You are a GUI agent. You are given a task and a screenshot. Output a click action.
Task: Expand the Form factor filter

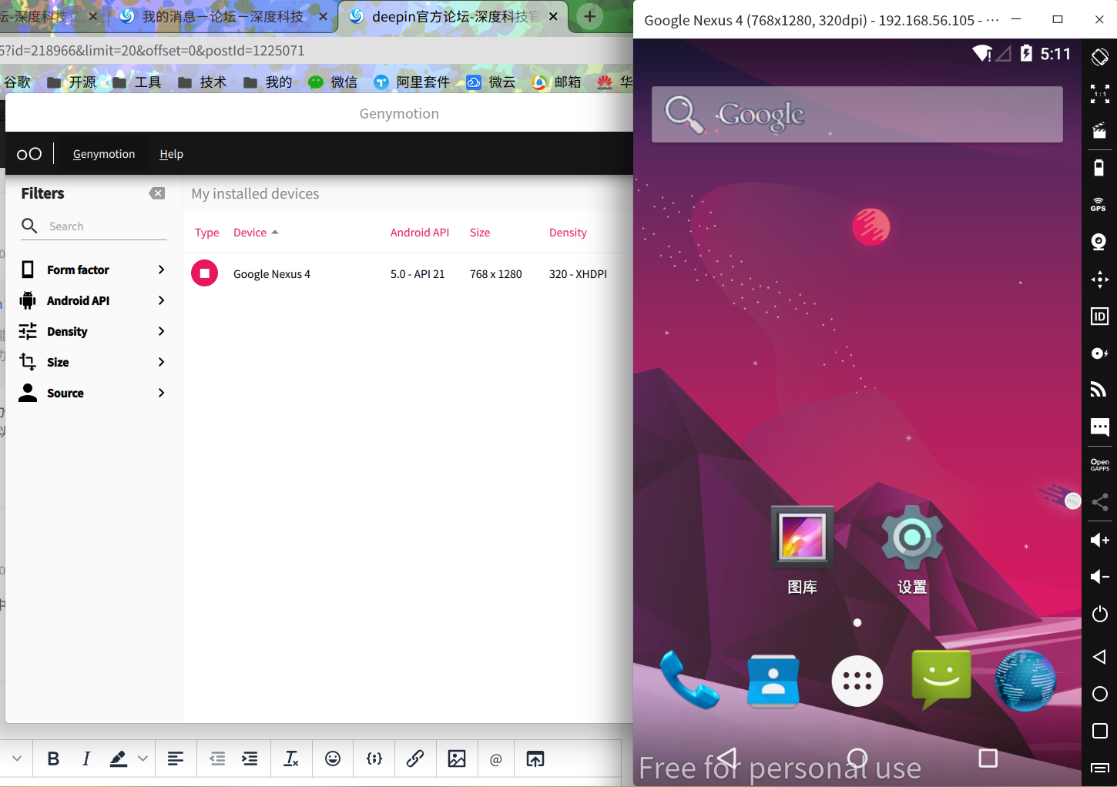(92, 270)
